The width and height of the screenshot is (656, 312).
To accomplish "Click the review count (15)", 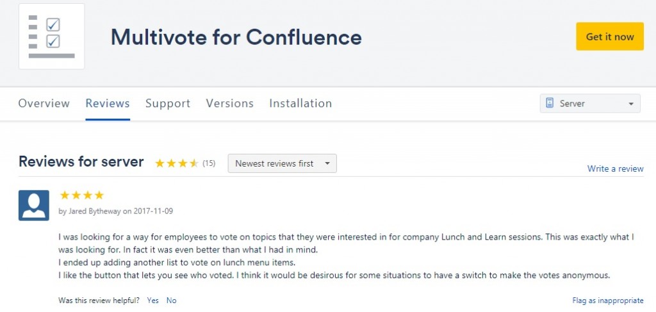I will point(209,163).
